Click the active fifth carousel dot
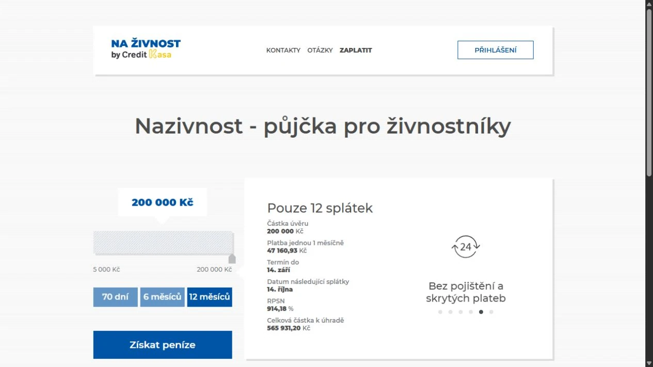Screen dimensions: 653x367 [481, 312]
